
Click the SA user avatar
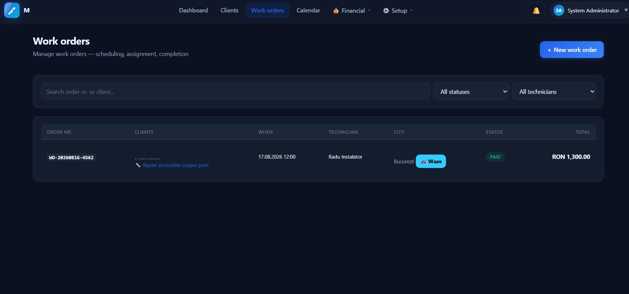558,10
